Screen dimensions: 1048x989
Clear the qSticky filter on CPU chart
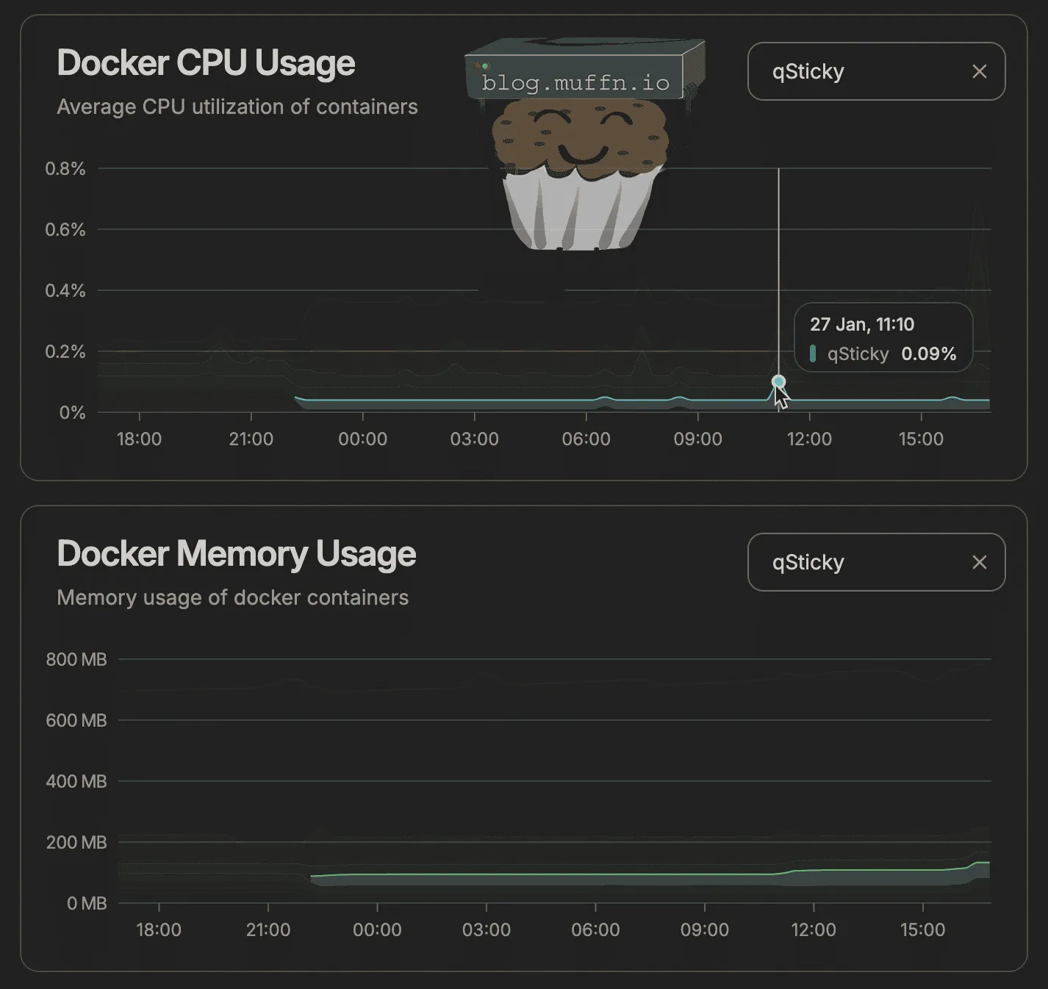979,71
